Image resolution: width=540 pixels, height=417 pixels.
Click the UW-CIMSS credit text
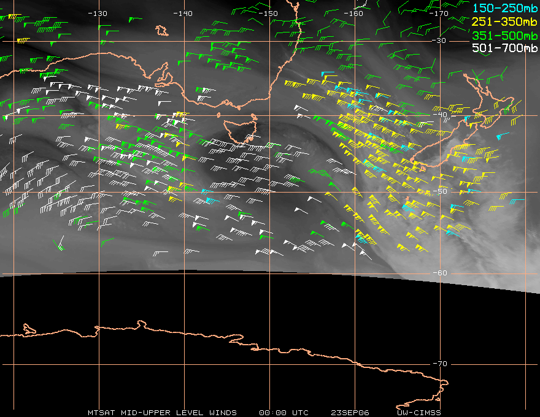418,413
